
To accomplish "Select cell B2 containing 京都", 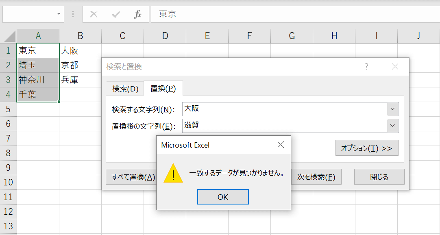I will pyautogui.click(x=80, y=65).
